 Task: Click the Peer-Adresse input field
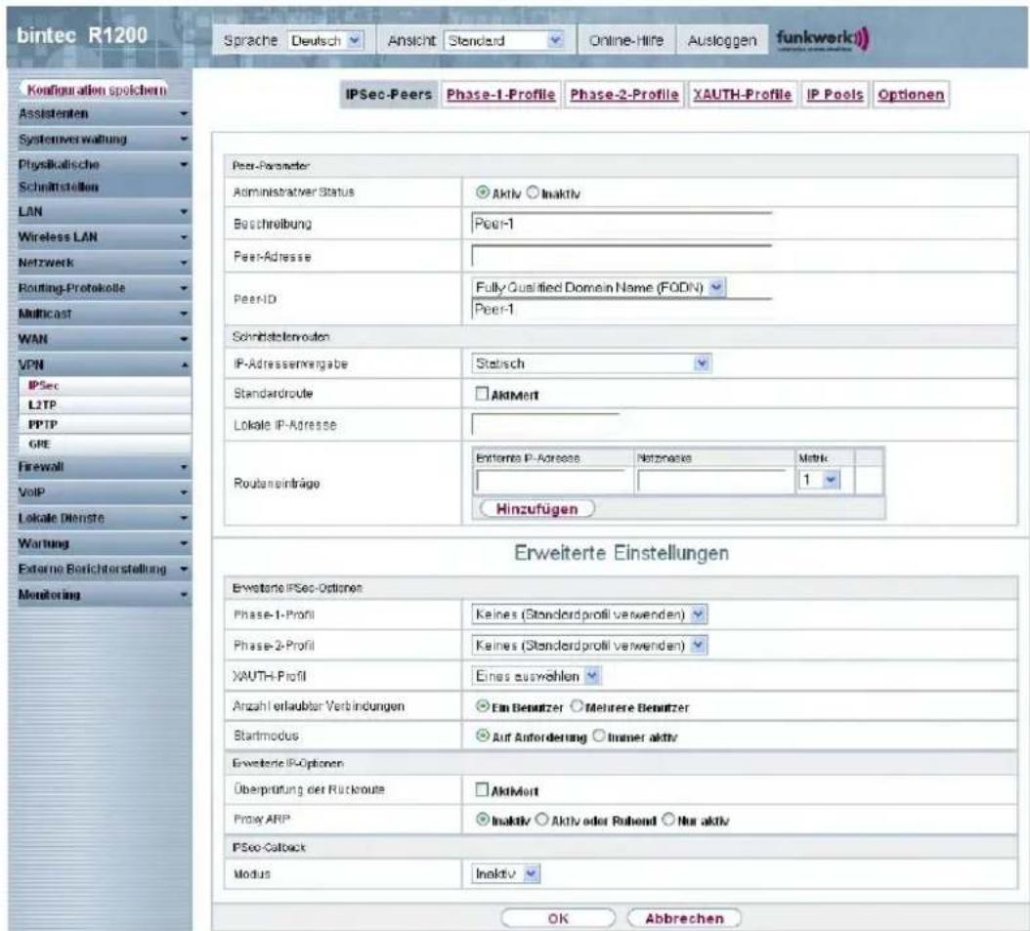622,256
